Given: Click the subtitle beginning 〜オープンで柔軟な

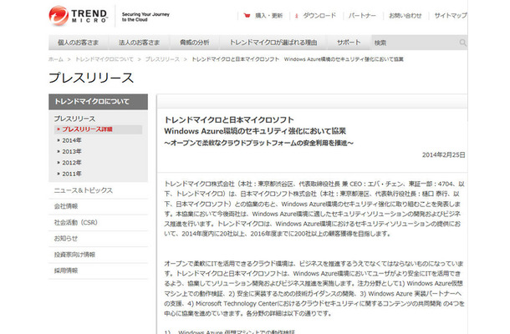Looking at the screenshot, I should pyautogui.click(x=259, y=143).
